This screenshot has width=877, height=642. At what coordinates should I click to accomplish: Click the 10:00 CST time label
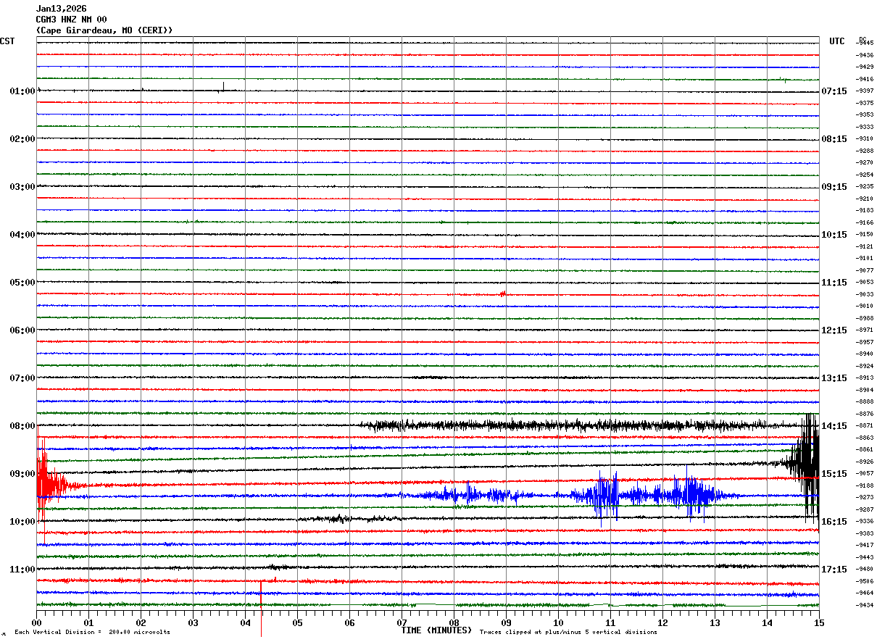pyautogui.click(x=22, y=522)
